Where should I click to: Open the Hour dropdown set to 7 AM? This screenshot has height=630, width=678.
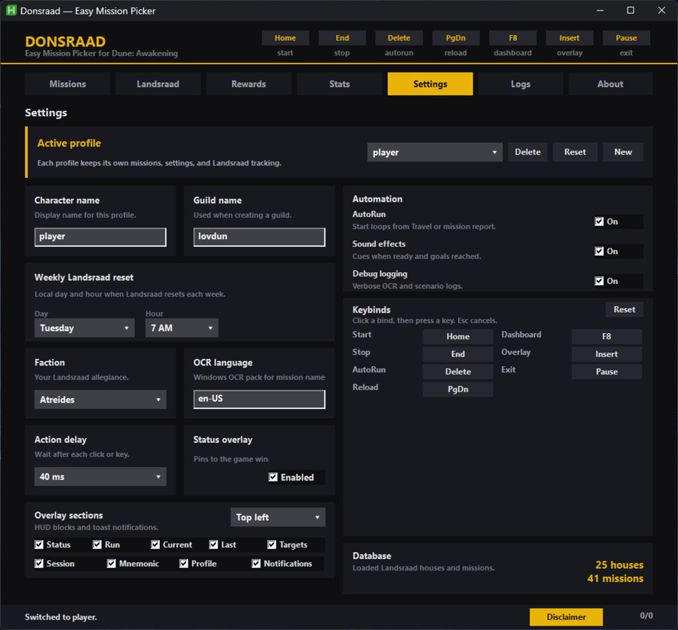182,328
